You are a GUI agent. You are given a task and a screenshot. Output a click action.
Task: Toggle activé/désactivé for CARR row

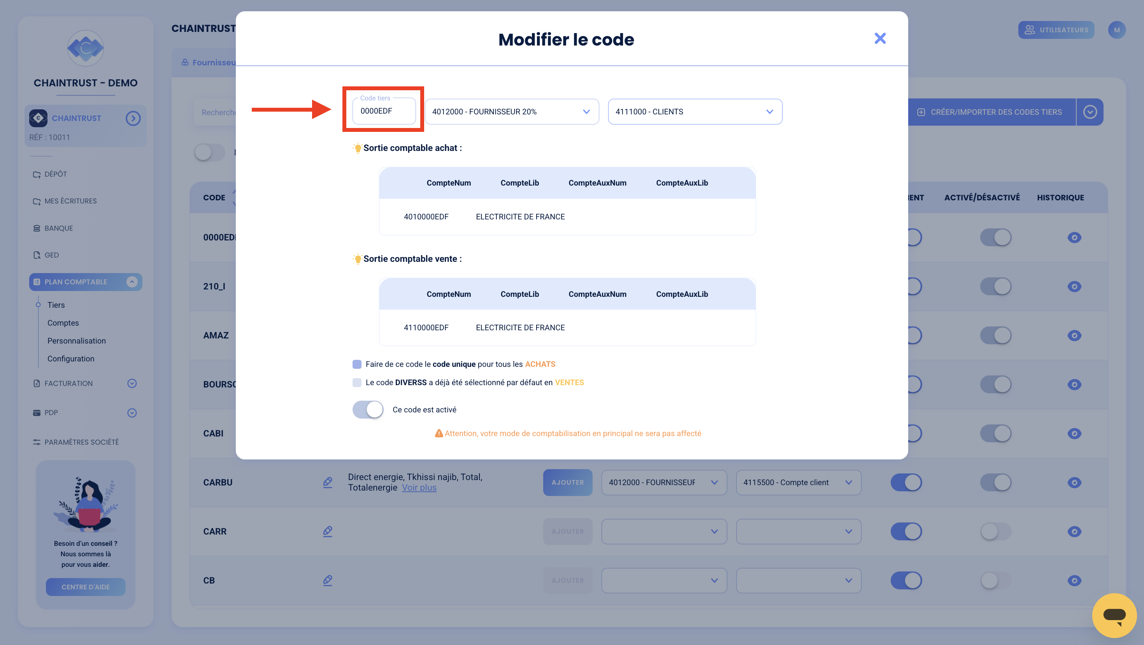(995, 531)
